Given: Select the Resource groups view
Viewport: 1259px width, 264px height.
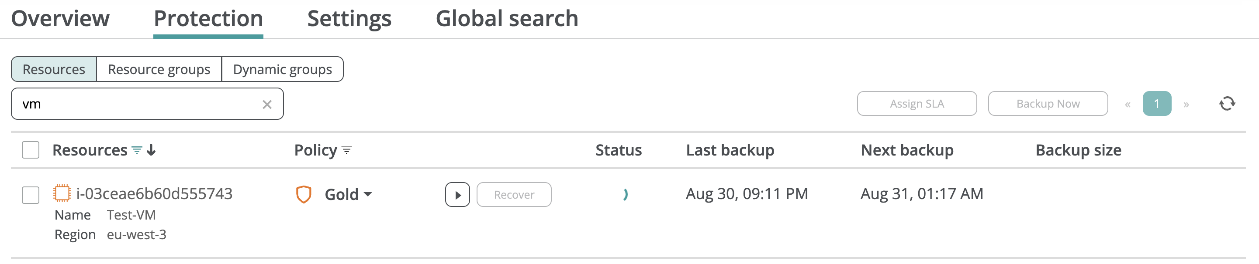Looking at the screenshot, I should click(159, 69).
